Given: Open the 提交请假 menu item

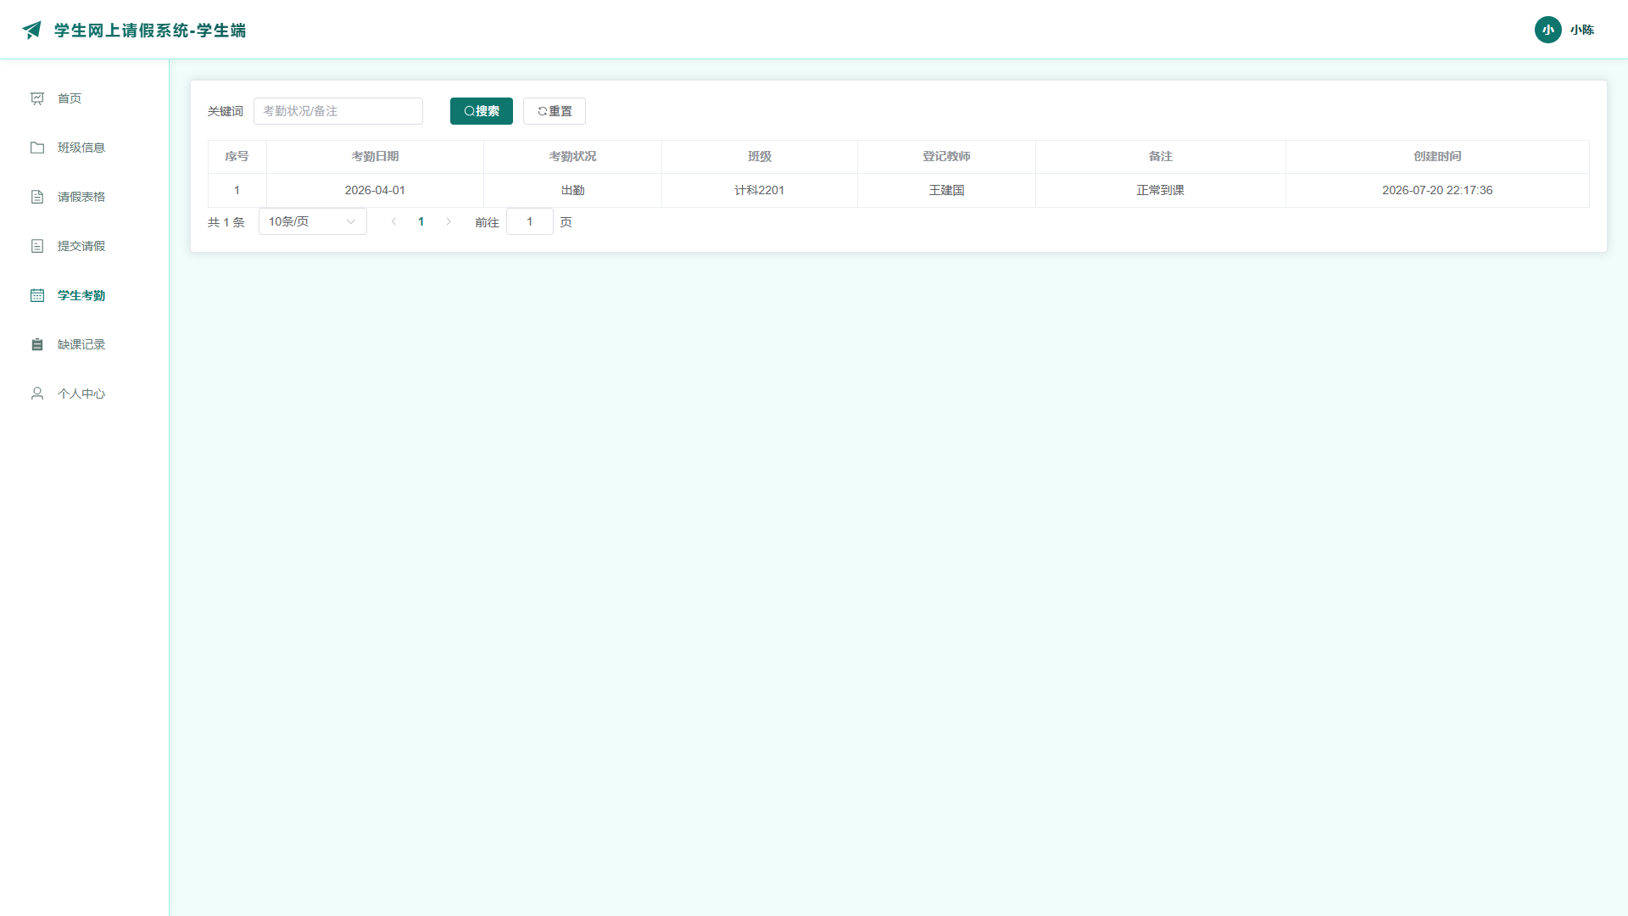Looking at the screenshot, I should (x=85, y=246).
